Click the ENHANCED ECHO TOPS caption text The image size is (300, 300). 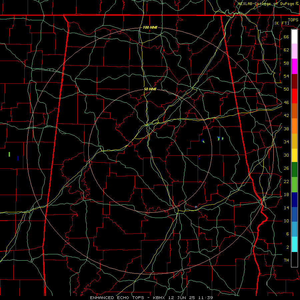117,298
